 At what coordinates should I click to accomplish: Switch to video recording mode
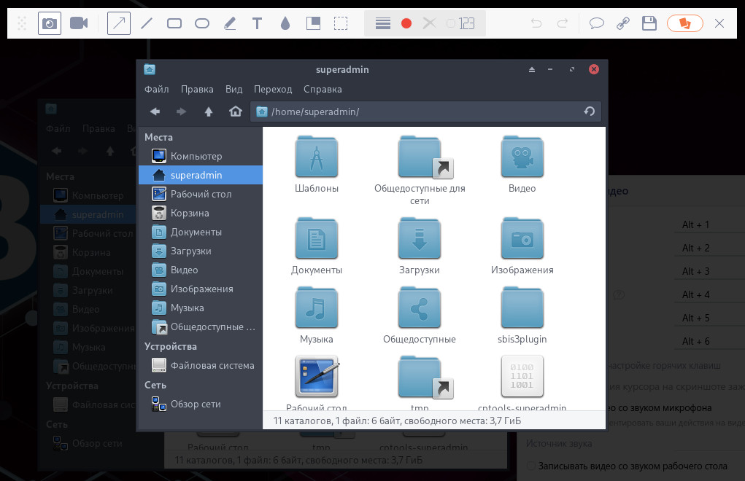(x=79, y=23)
